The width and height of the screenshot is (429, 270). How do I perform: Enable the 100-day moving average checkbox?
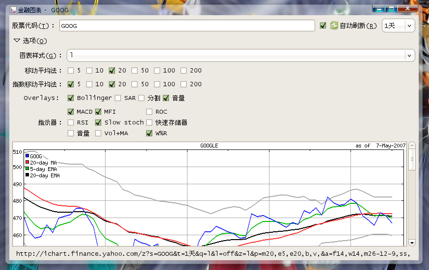157,71
